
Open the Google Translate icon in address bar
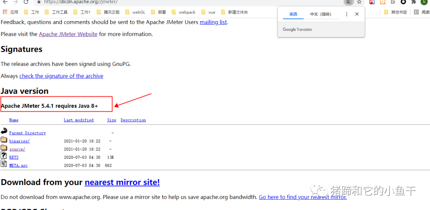tap(348, 2)
